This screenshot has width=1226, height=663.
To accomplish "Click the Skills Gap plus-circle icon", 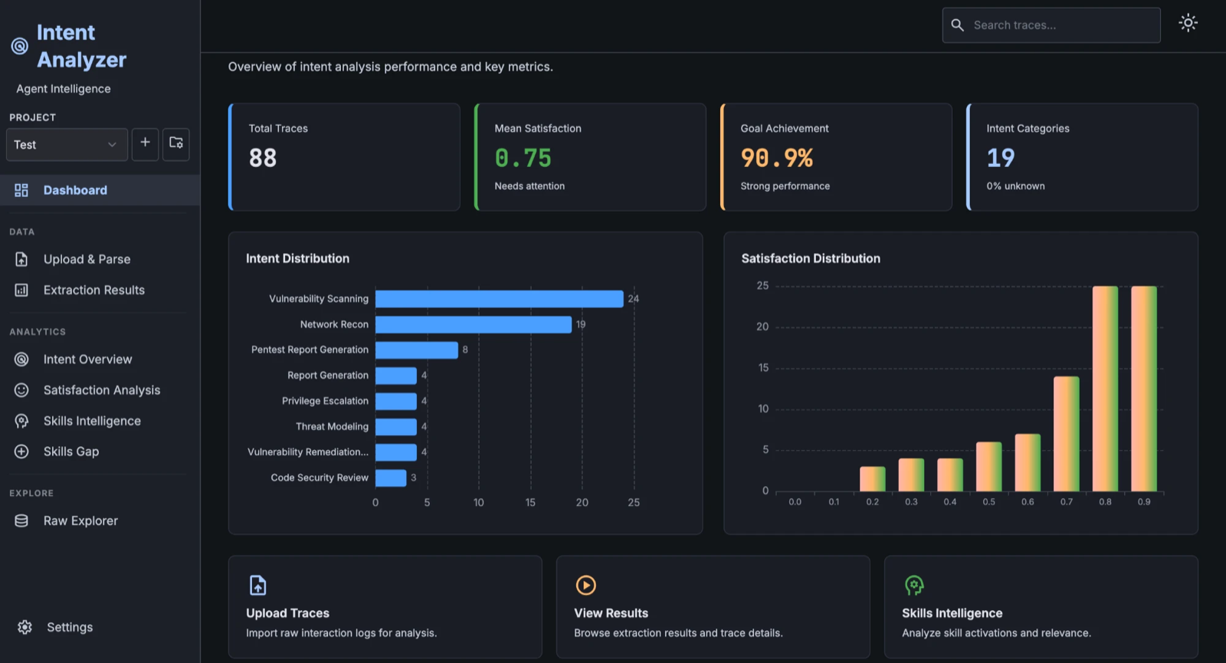I will 21,451.
